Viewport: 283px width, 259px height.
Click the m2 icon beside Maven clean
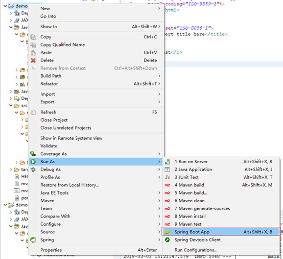tap(167, 201)
